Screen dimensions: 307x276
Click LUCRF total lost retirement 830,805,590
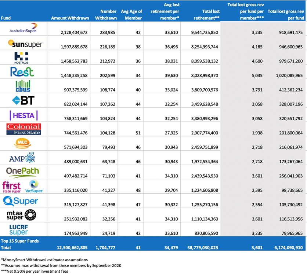click(x=206, y=233)
